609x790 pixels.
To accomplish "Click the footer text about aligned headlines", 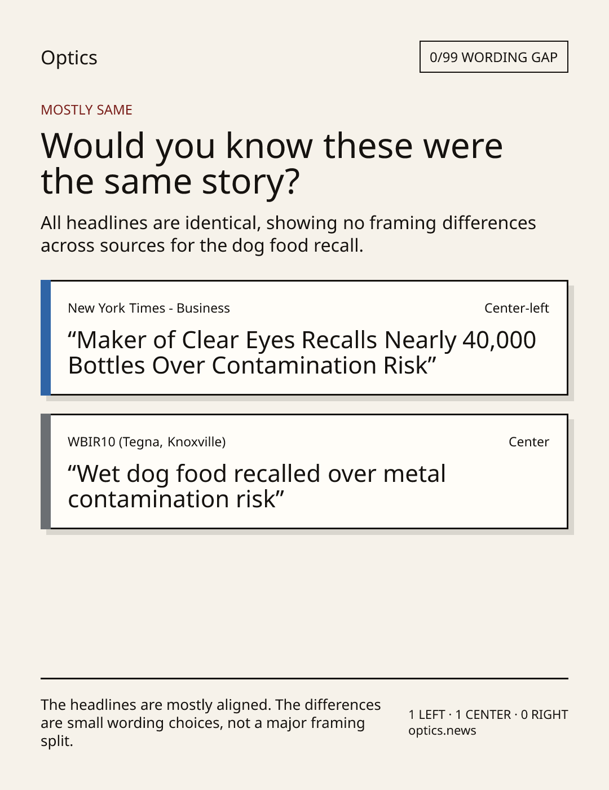I will (211, 723).
